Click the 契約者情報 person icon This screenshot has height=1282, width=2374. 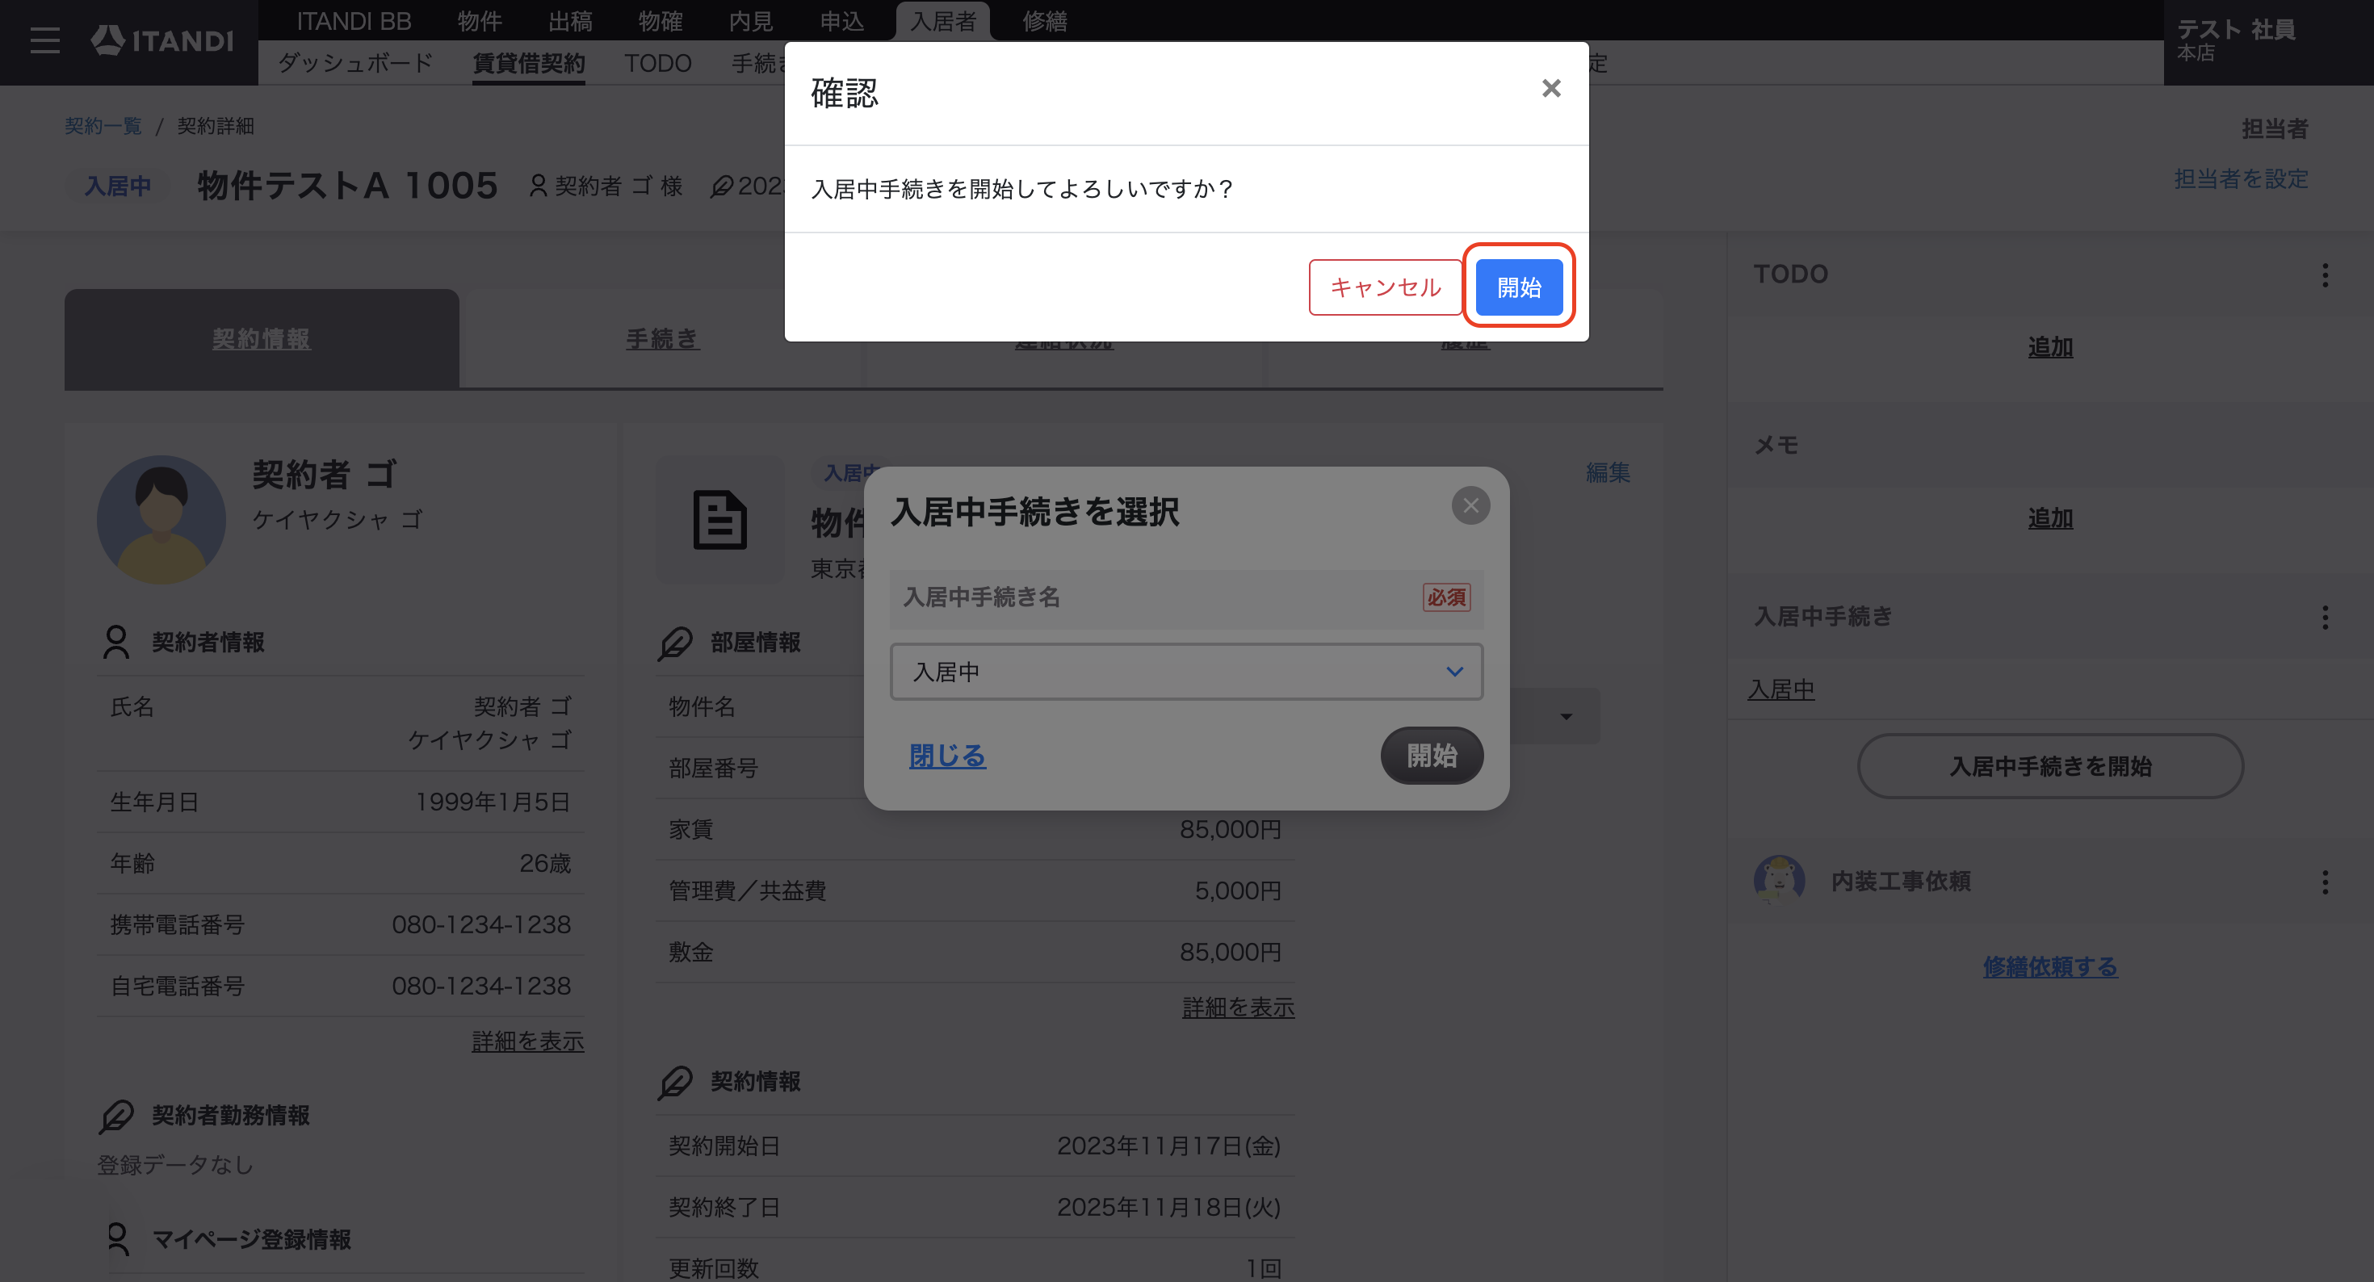pos(116,642)
